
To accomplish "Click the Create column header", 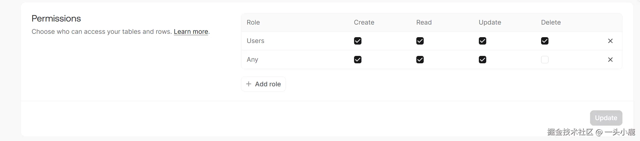I will click(364, 22).
